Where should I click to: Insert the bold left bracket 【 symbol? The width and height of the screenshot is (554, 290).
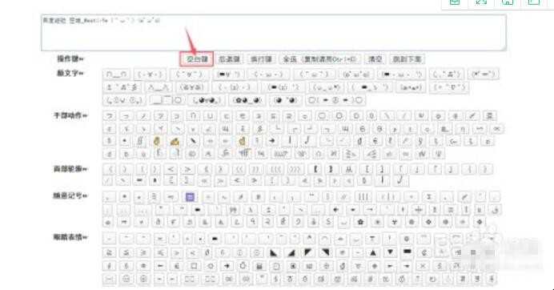tap(315, 169)
